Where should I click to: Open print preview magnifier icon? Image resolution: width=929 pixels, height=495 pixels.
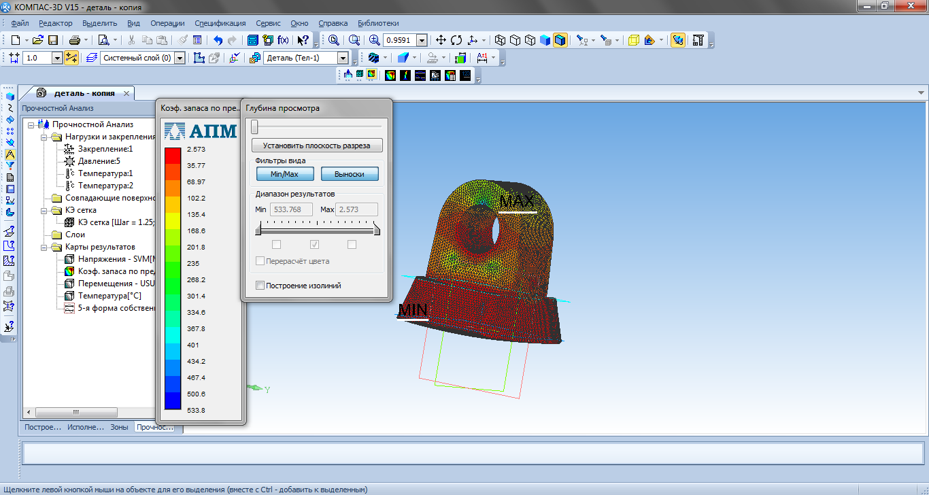[x=103, y=40]
